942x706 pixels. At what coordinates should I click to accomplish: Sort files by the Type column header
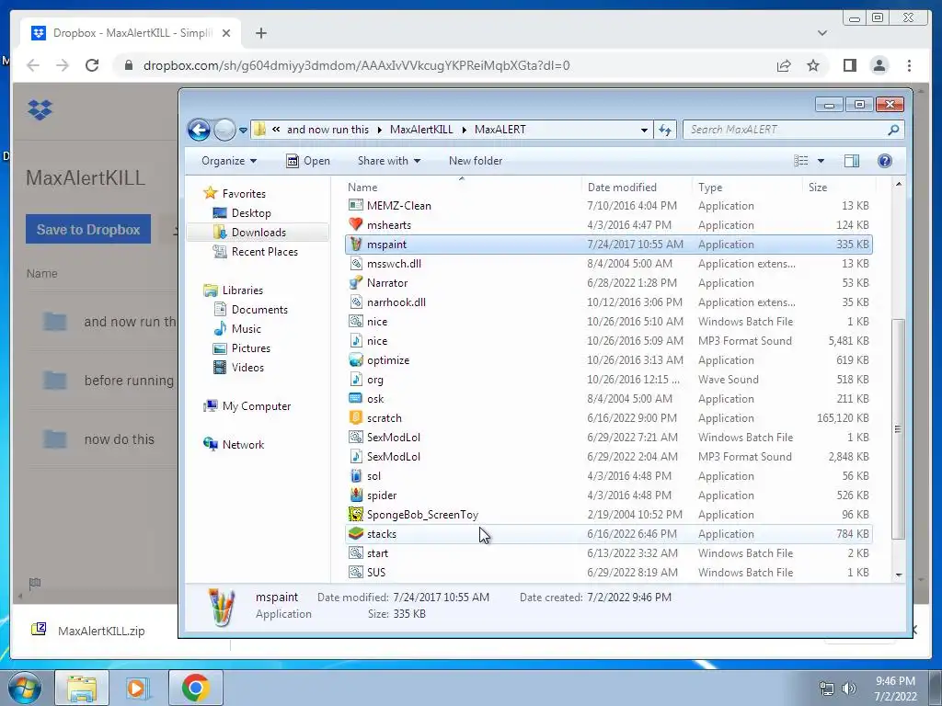[x=710, y=188]
